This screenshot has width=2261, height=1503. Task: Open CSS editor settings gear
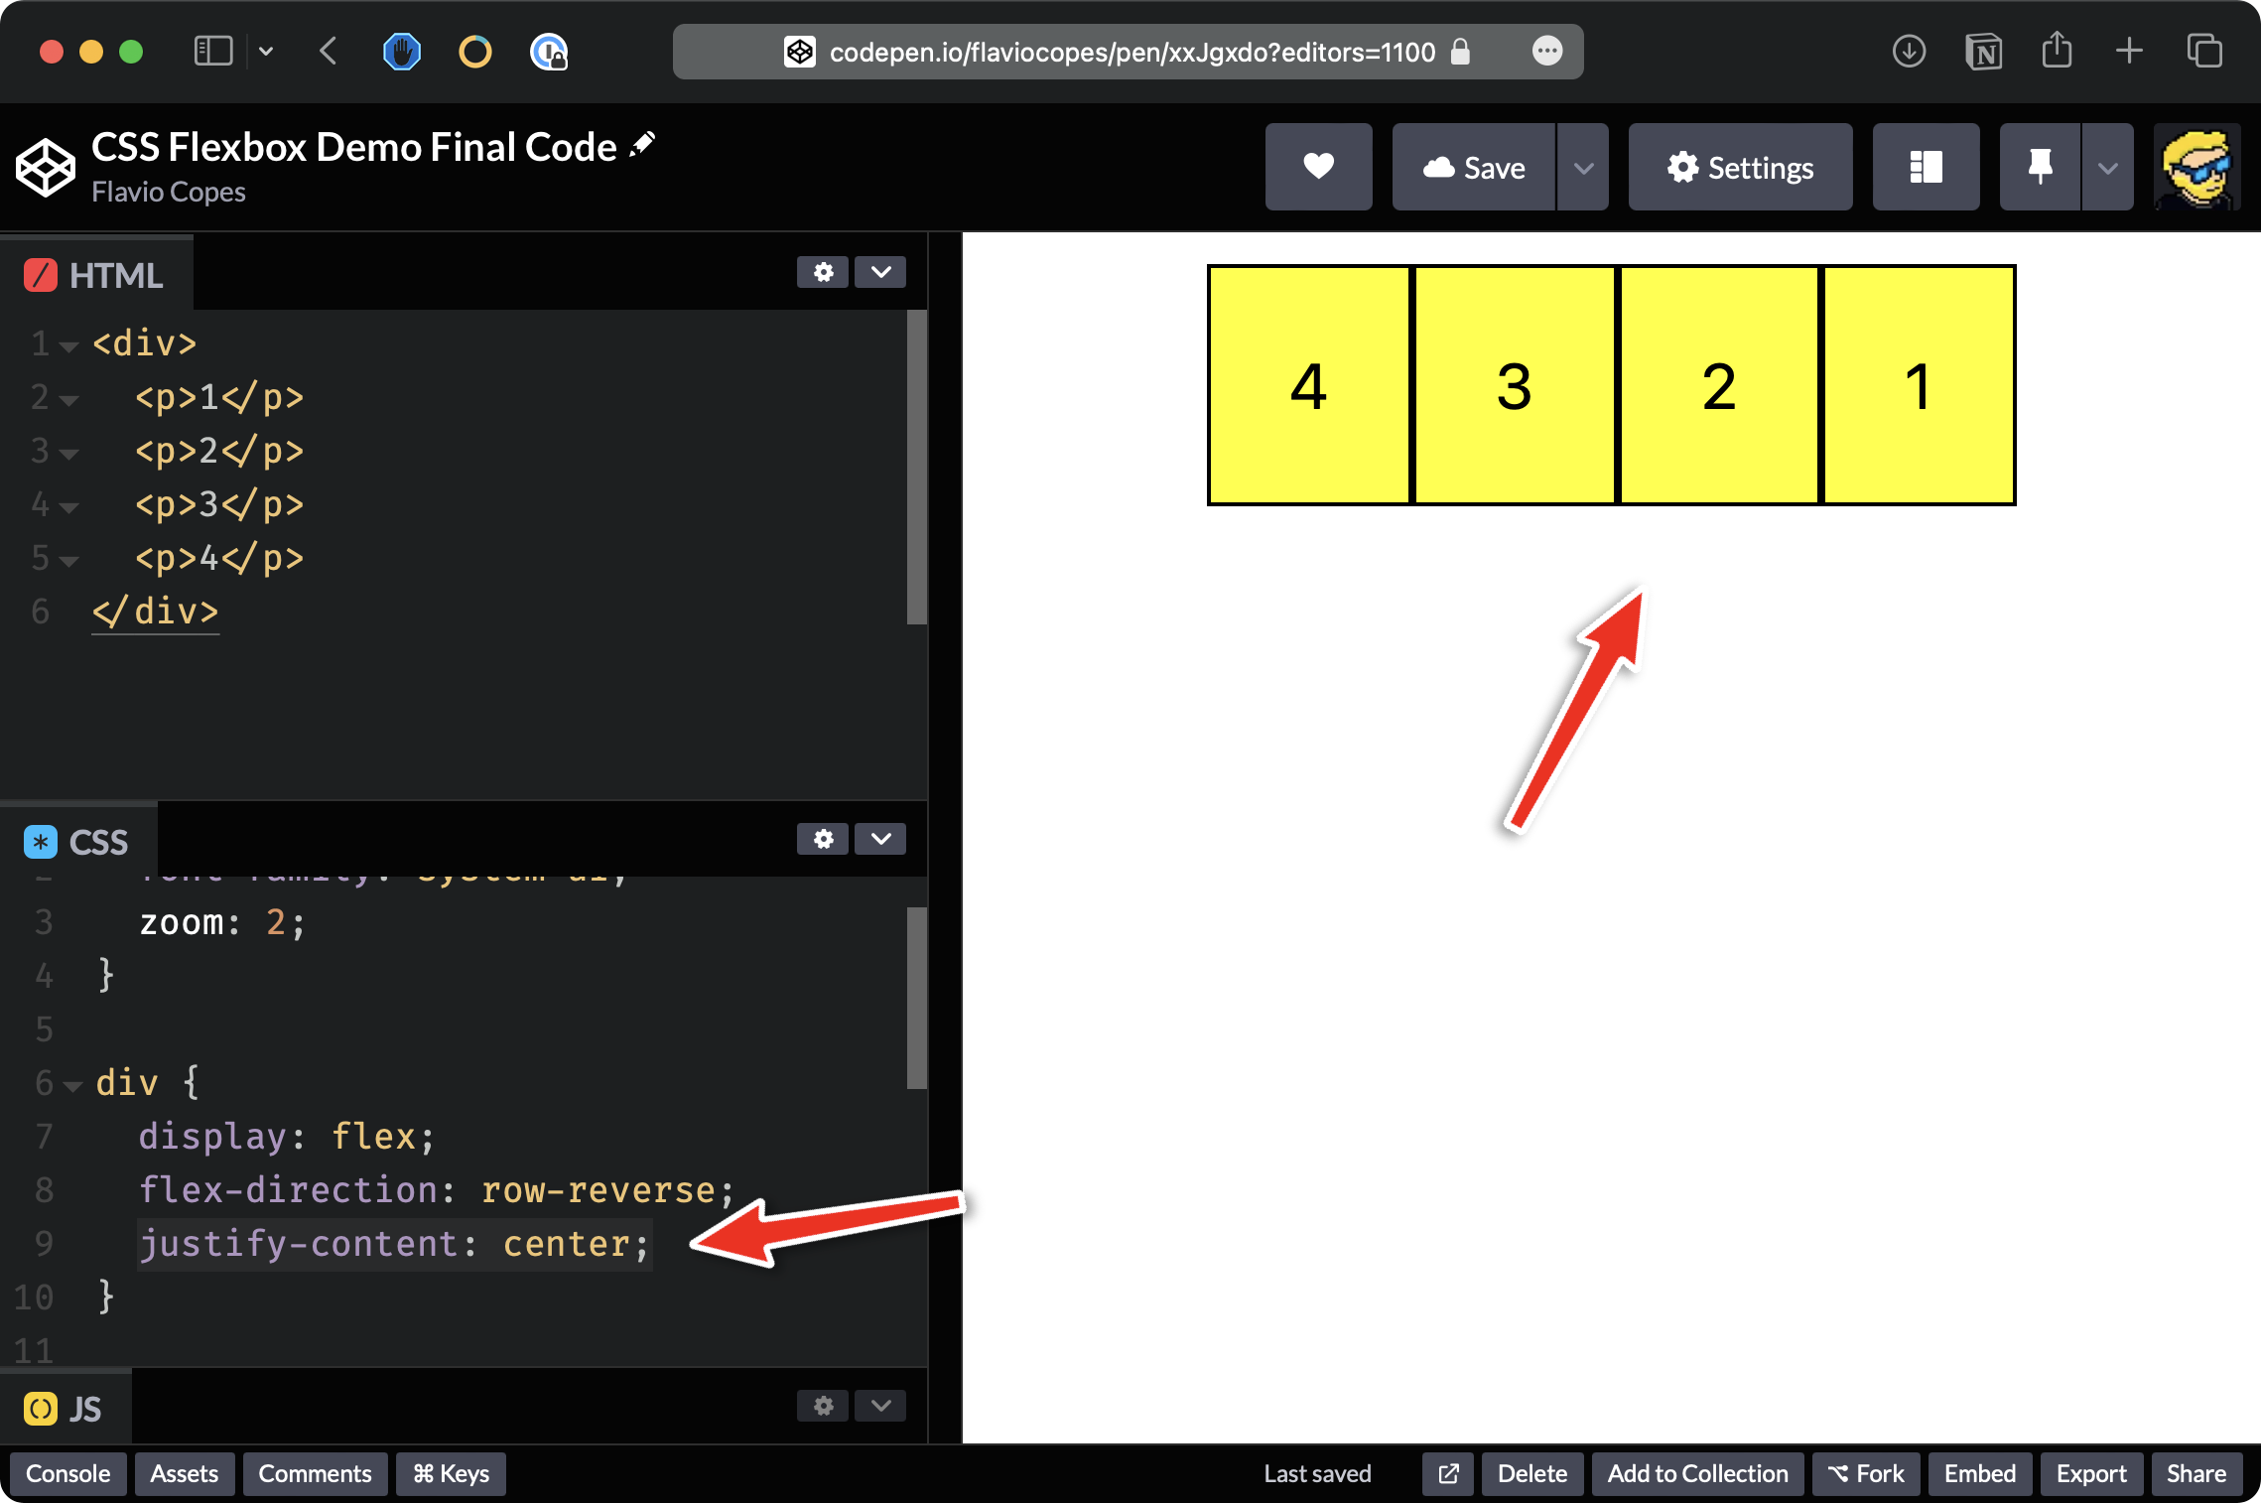pos(823,839)
